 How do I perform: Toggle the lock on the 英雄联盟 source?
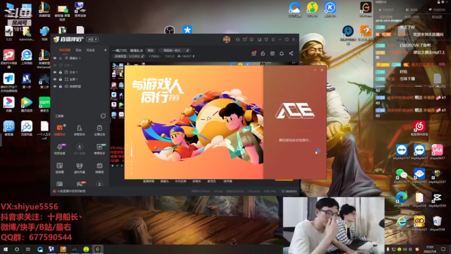60,86
